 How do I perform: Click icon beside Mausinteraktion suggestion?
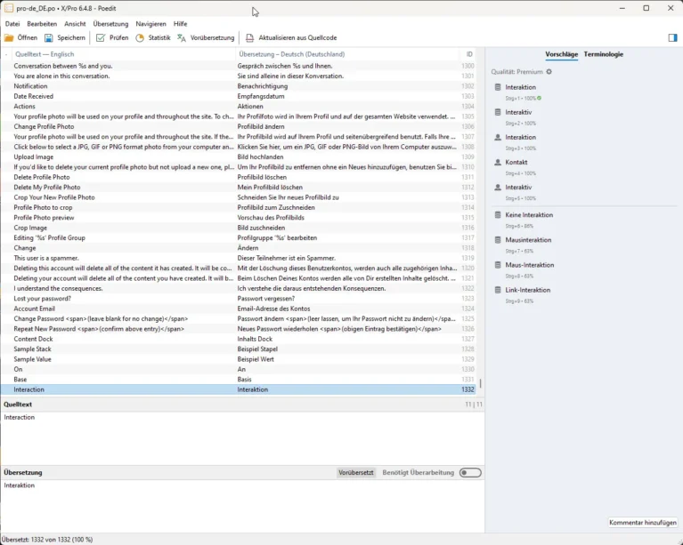498,240
